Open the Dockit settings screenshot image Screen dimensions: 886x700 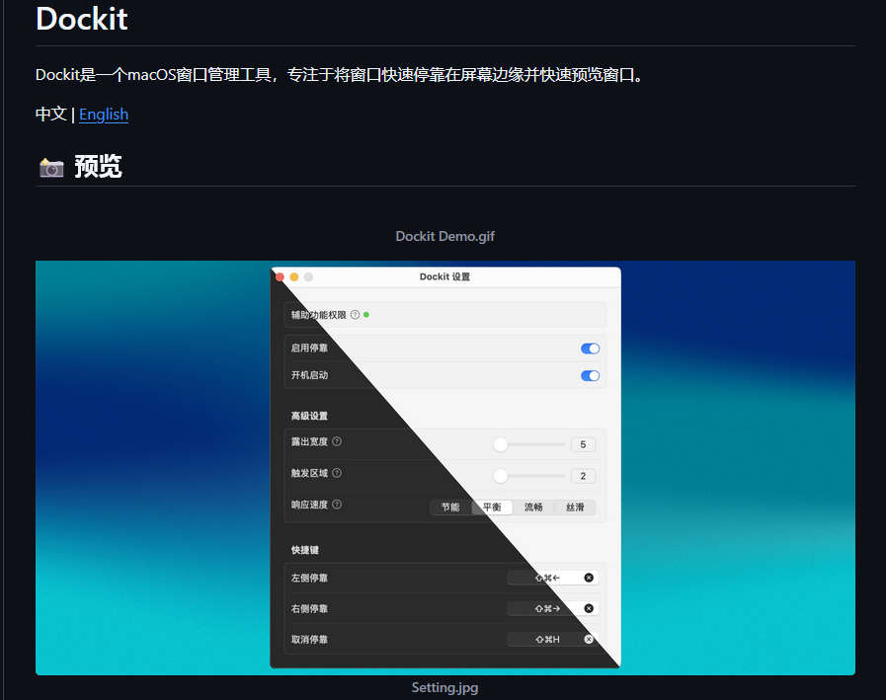point(445,468)
